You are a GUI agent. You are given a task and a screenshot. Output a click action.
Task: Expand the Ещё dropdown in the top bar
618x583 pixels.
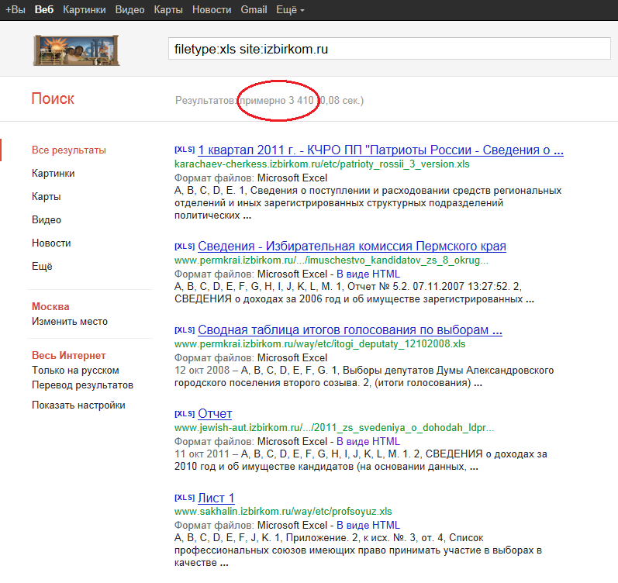click(x=291, y=10)
